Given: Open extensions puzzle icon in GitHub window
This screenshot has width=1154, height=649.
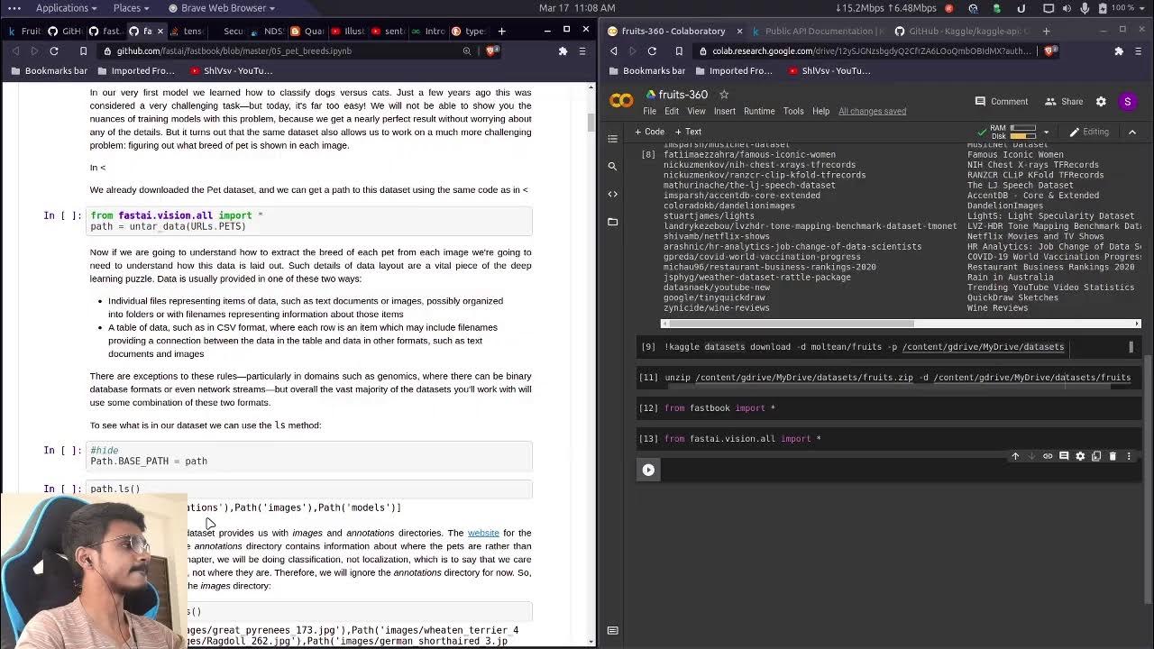Looking at the screenshot, I should pyautogui.click(x=563, y=51).
